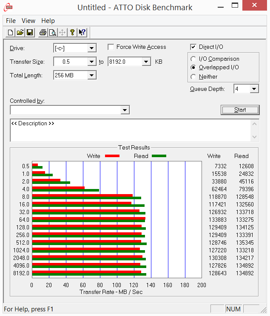
Task: Expand the Controlled by dropdown
Action: 125,110
